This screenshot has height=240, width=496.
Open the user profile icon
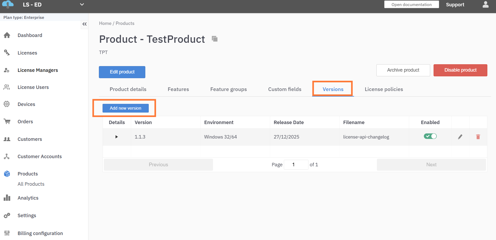coord(486,5)
